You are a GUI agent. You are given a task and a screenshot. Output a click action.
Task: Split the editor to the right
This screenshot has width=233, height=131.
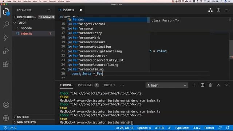click(x=218, y=10)
